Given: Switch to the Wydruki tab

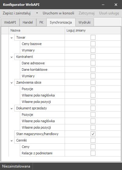Looking at the screenshot, I should tap(84, 22).
